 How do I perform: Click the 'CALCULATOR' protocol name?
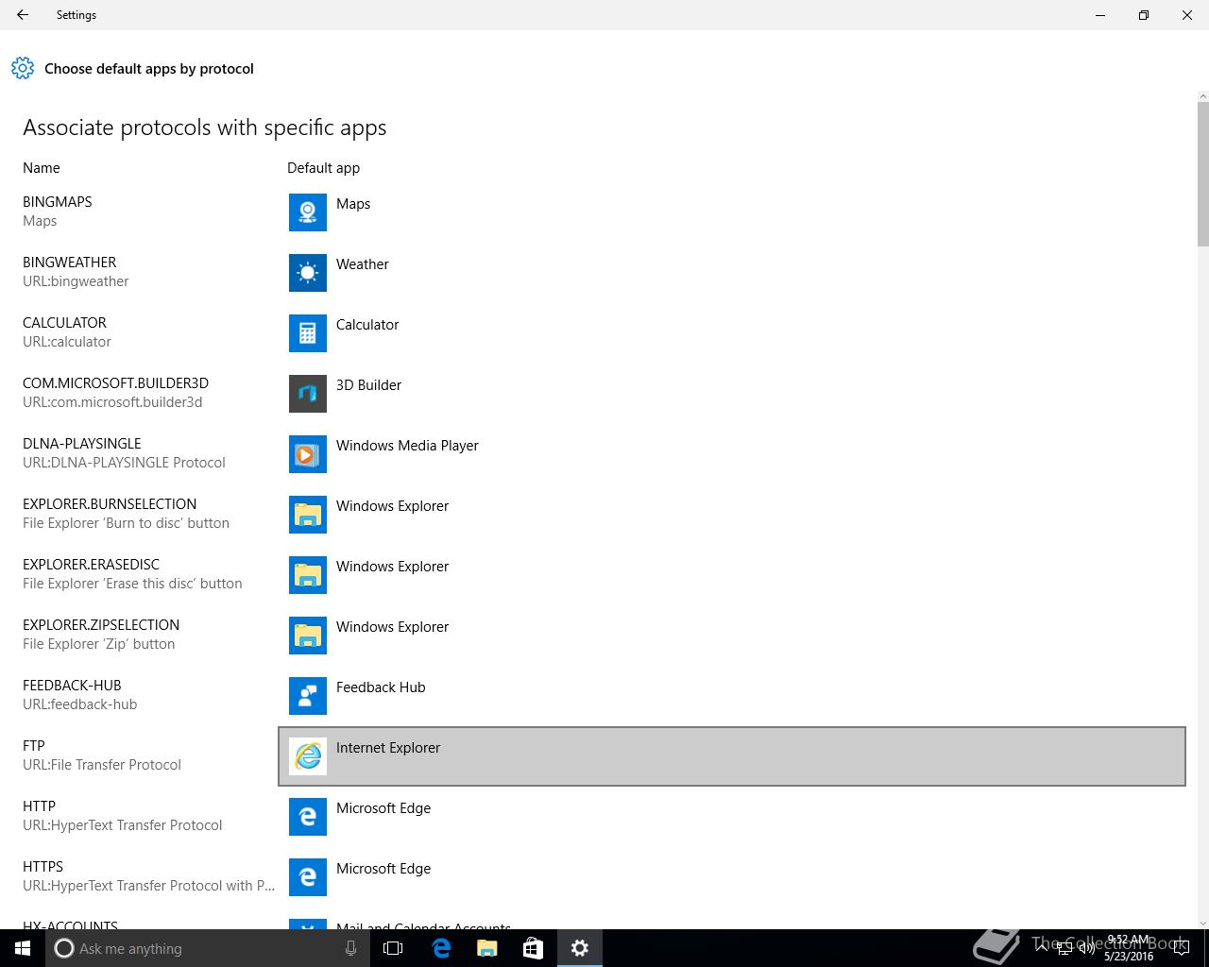65,323
